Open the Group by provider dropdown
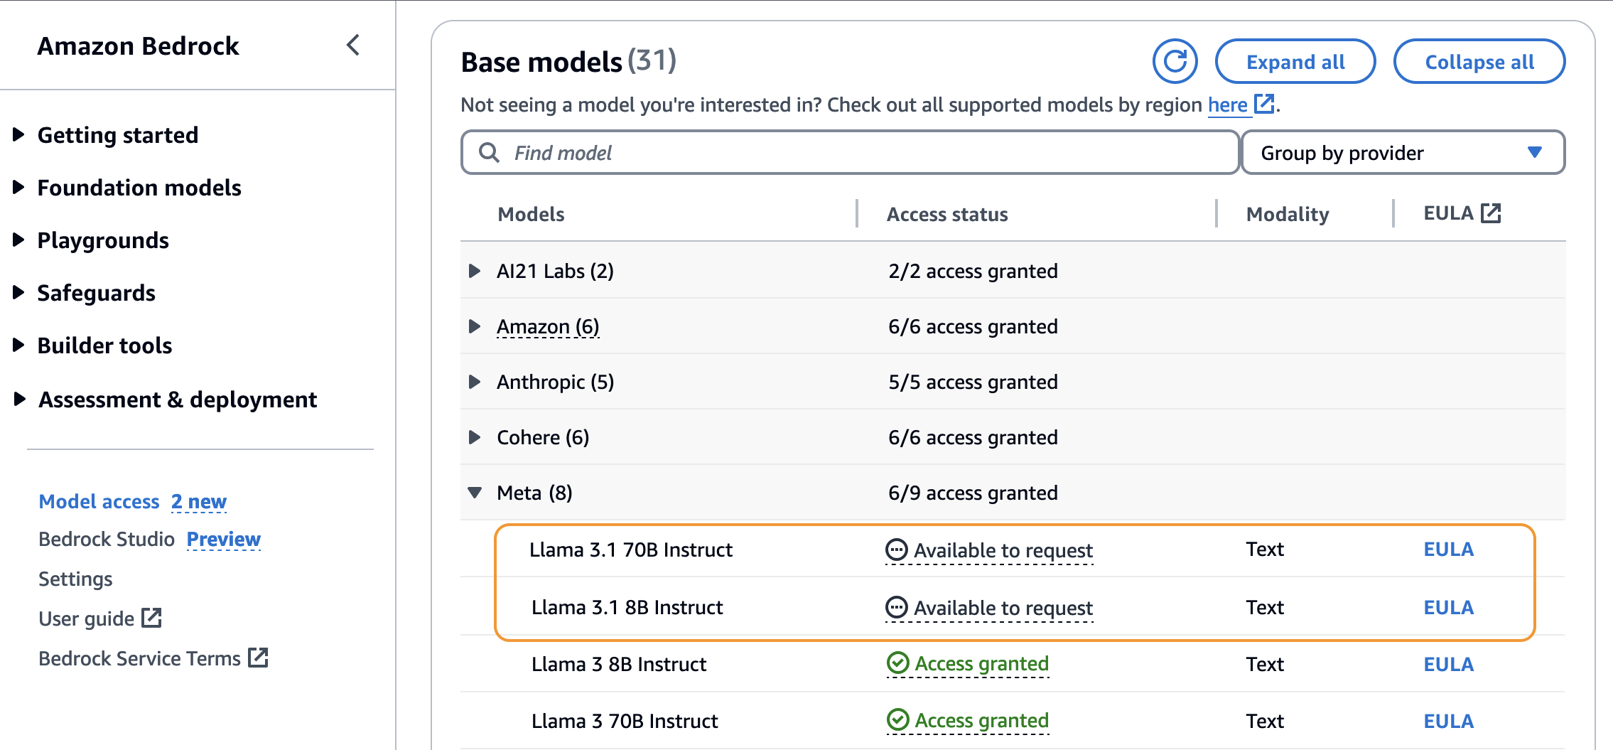This screenshot has width=1613, height=750. click(1402, 153)
